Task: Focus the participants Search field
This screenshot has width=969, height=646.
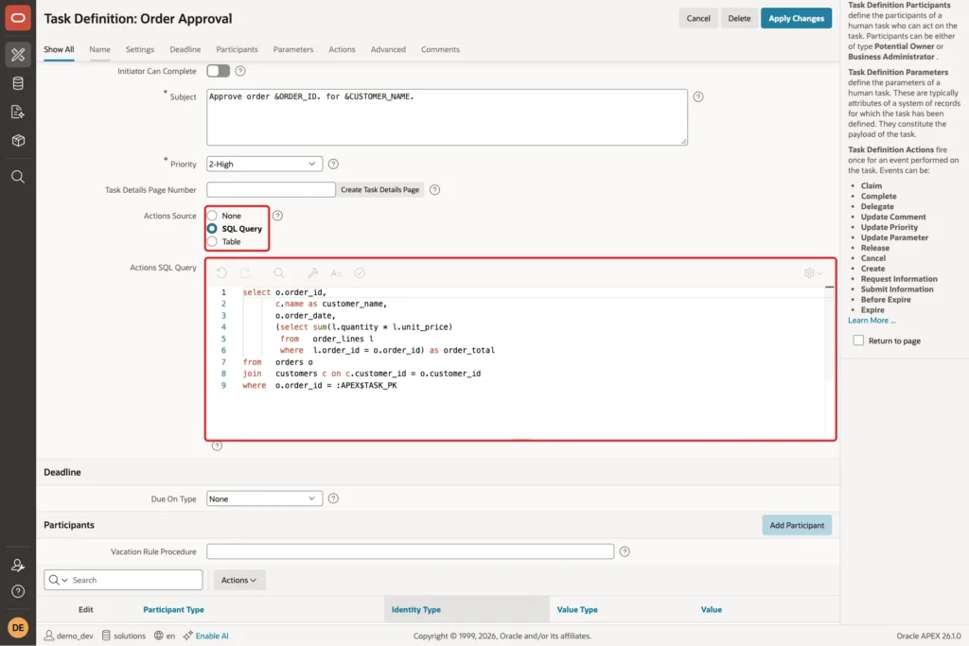Action: point(136,580)
